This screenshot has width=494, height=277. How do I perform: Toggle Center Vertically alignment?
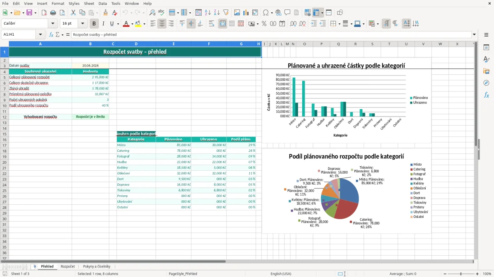[191, 24]
